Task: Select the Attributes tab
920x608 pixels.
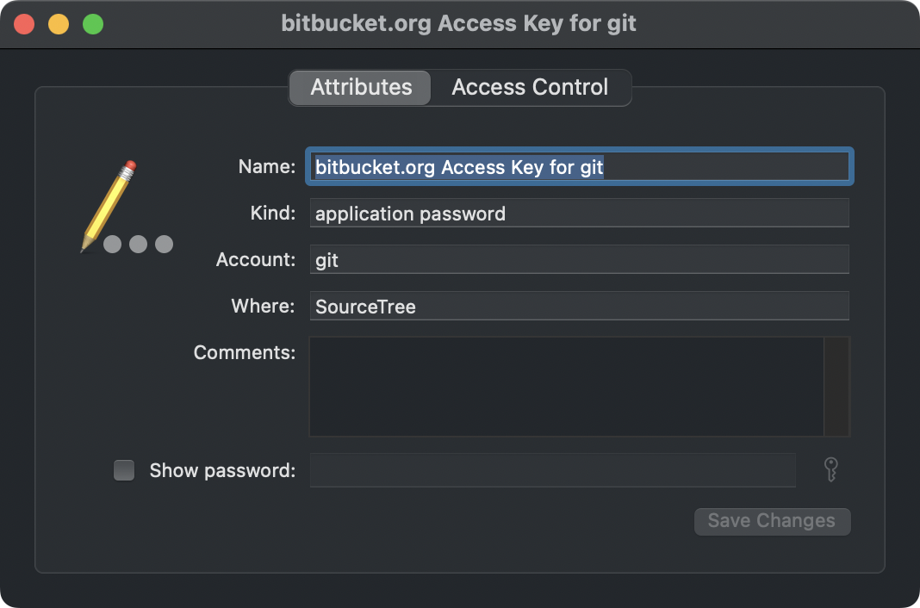Action: coord(361,88)
